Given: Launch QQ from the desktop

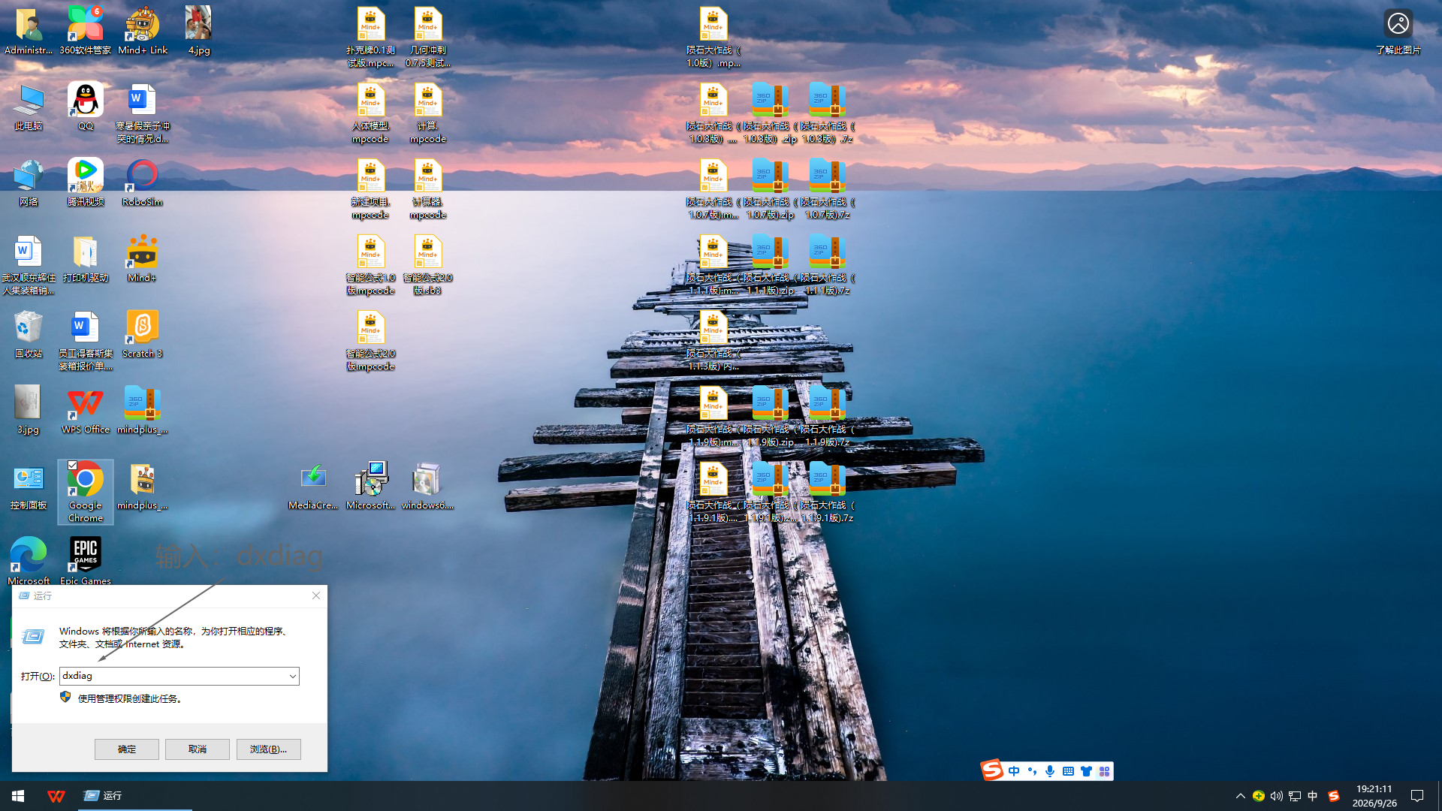Looking at the screenshot, I should (86, 107).
